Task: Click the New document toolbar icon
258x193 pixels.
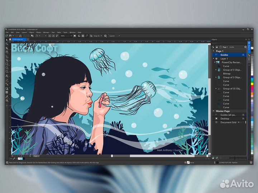Action: point(7,36)
